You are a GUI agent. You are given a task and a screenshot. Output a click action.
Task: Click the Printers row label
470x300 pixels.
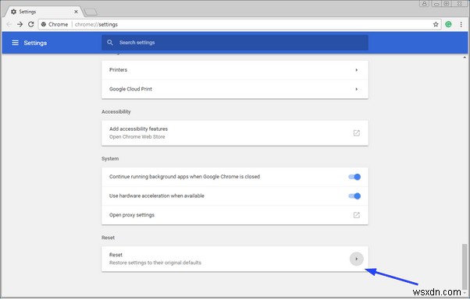tap(118, 69)
